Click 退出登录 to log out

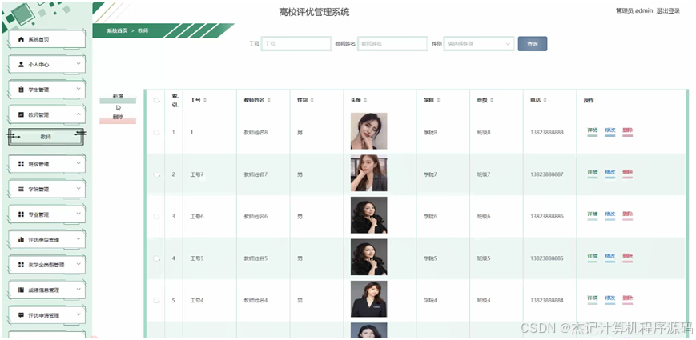(x=668, y=11)
